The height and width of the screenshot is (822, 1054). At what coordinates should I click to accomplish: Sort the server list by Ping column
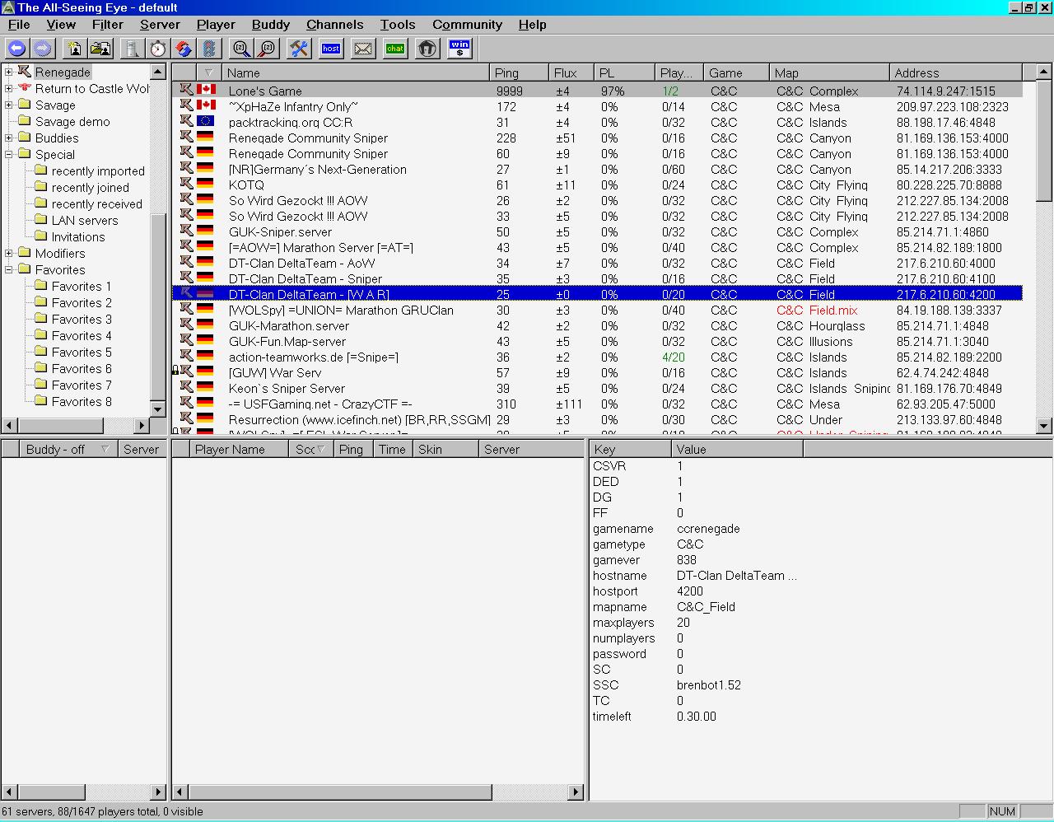coord(519,72)
